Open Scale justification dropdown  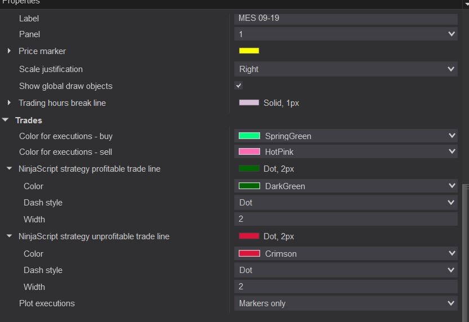346,69
